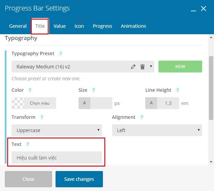
Task: Edit the Raleway Medium preset with pencil icon
Action: 133,67
